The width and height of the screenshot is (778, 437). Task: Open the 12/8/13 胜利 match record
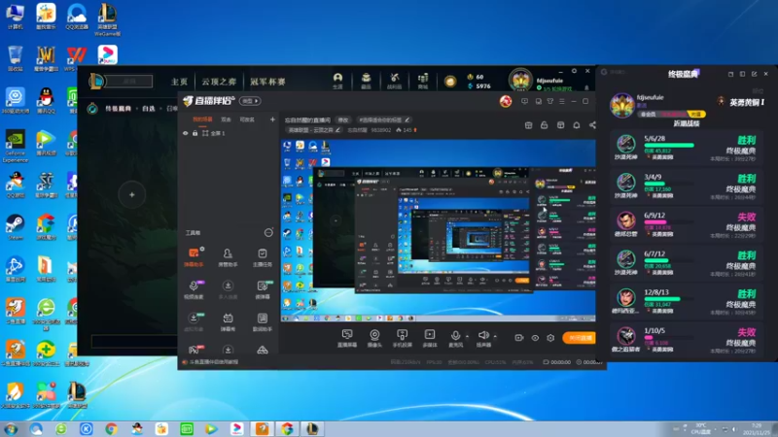[x=687, y=301]
